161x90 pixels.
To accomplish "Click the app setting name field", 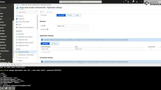I will click(58, 49).
